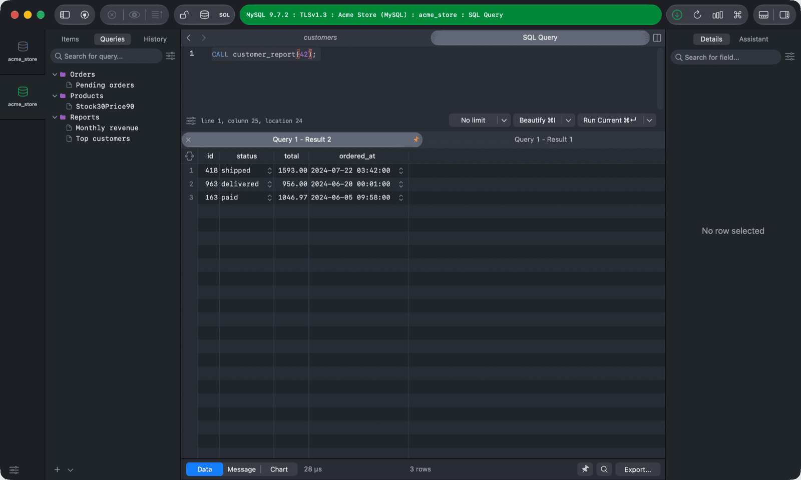Click the green download update icon

point(677,15)
